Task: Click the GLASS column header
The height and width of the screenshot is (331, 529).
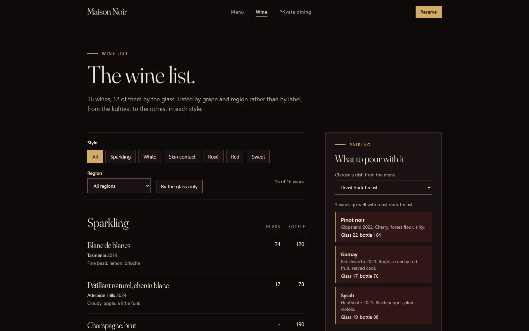Action: pos(273,227)
